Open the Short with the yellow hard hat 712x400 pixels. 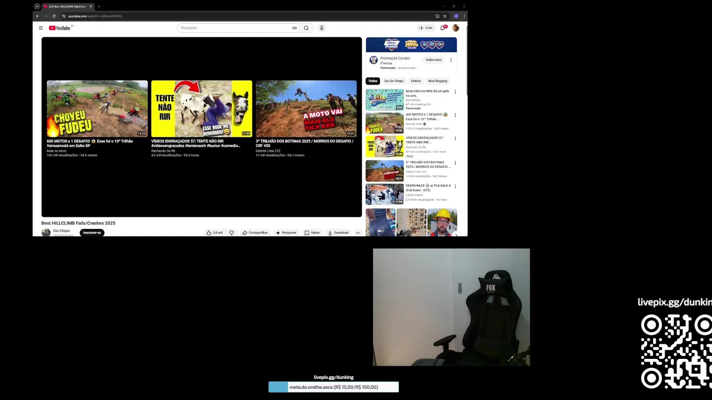click(442, 222)
